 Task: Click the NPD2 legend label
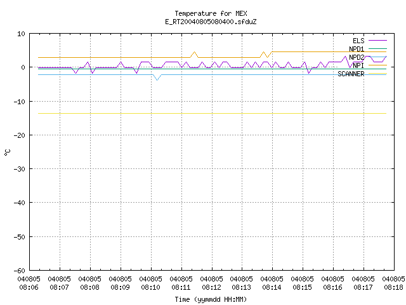[x=357, y=57]
